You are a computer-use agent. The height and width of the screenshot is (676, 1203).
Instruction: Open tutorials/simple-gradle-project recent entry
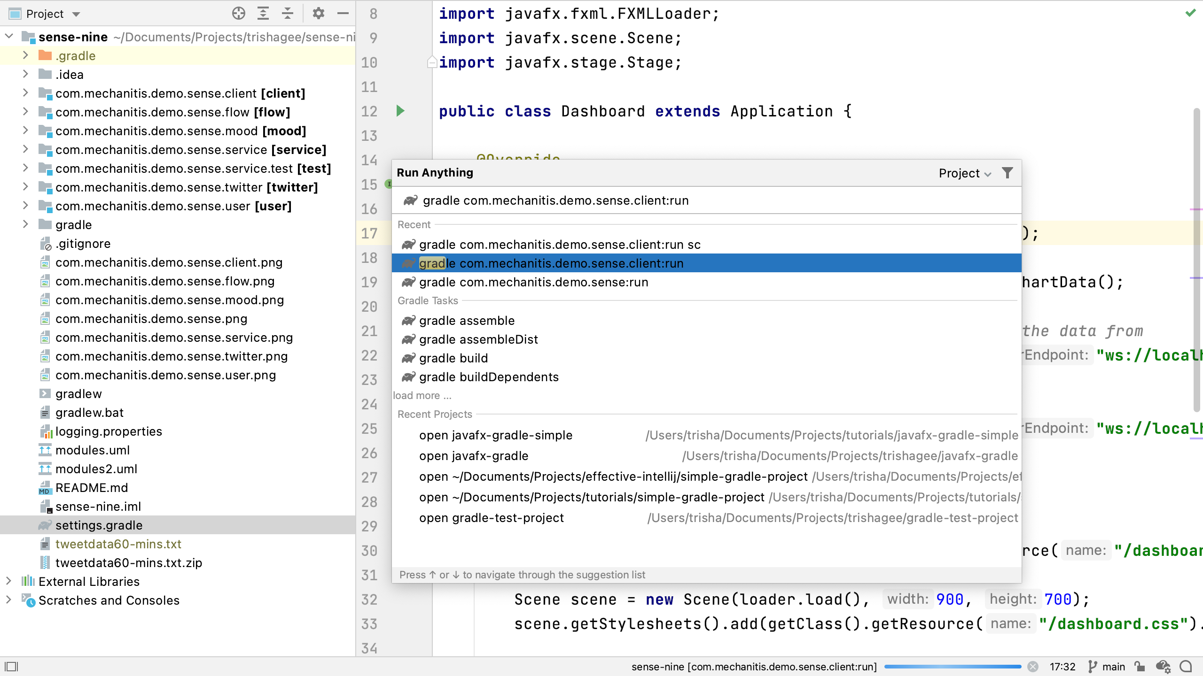click(706, 497)
